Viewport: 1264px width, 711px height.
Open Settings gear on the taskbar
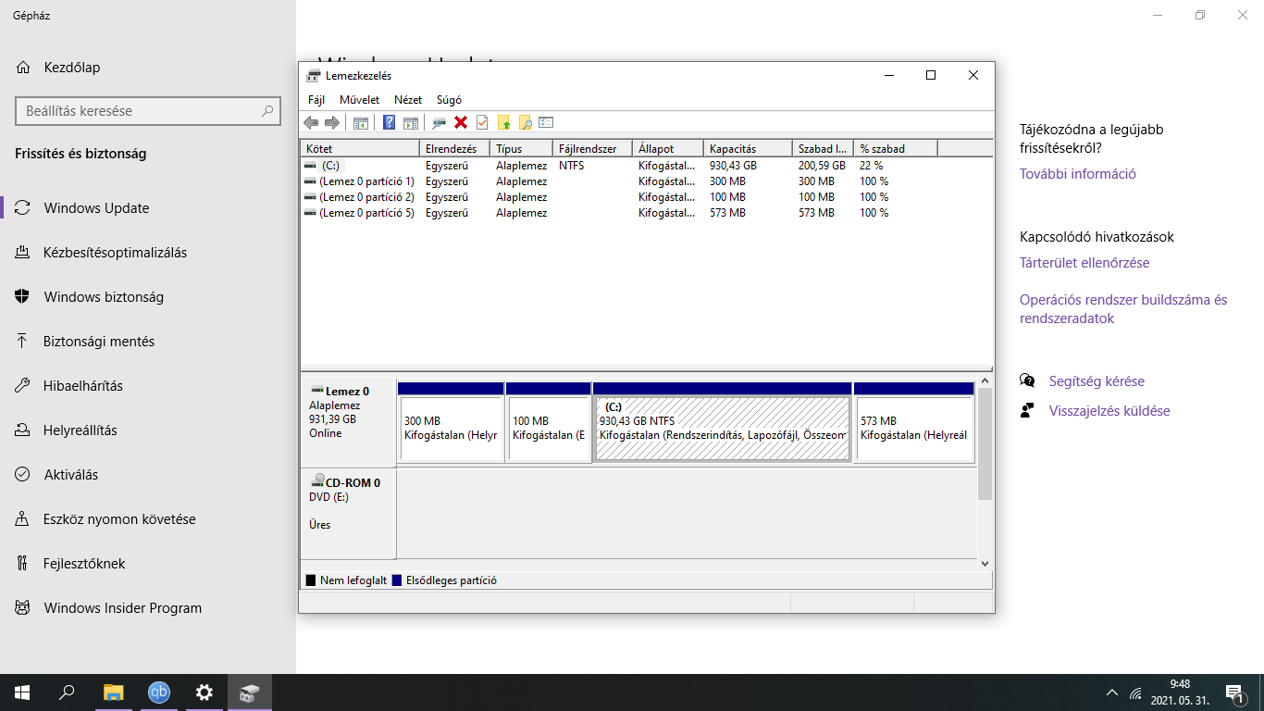pos(204,692)
